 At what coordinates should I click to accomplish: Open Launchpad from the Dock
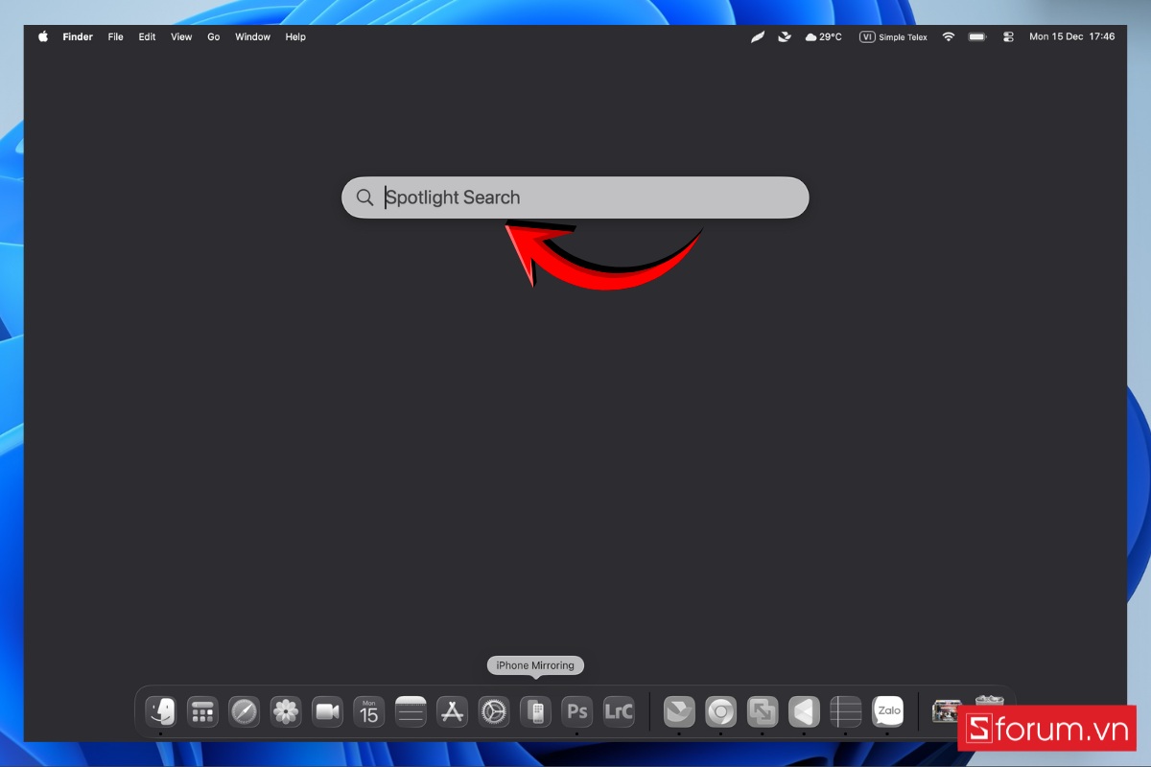click(202, 710)
